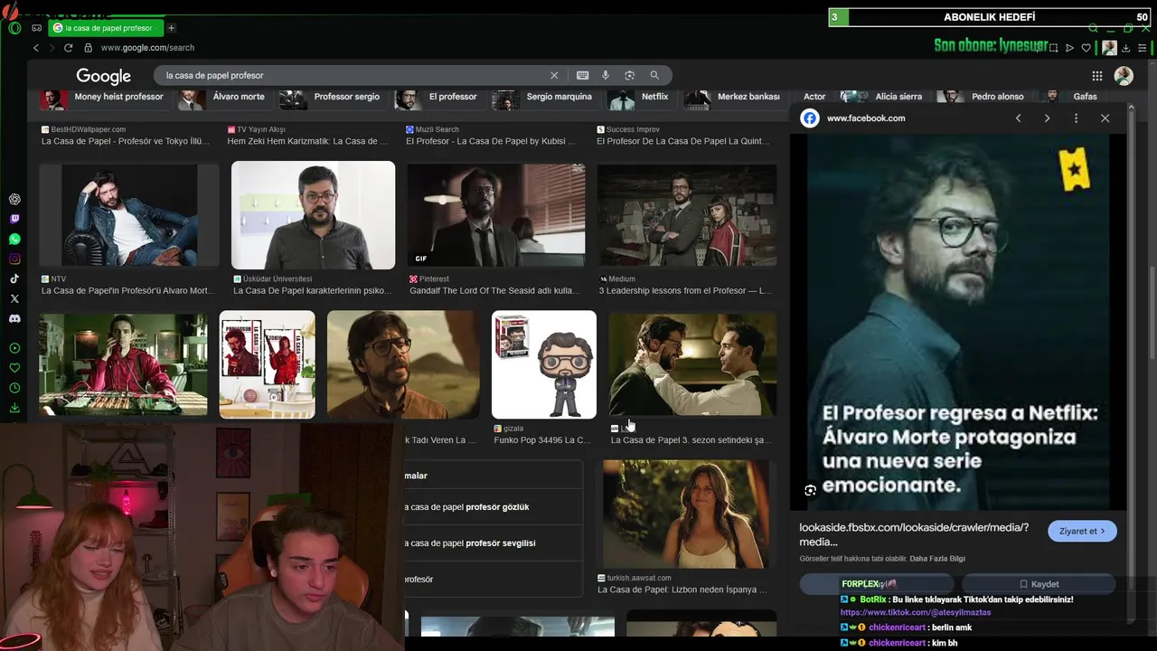Select the Alicia sierra filter chip
The width and height of the screenshot is (1157, 651).
pos(881,98)
